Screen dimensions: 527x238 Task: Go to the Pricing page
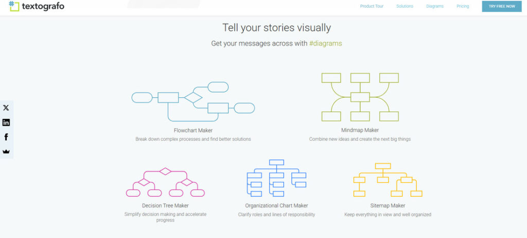[x=463, y=6]
